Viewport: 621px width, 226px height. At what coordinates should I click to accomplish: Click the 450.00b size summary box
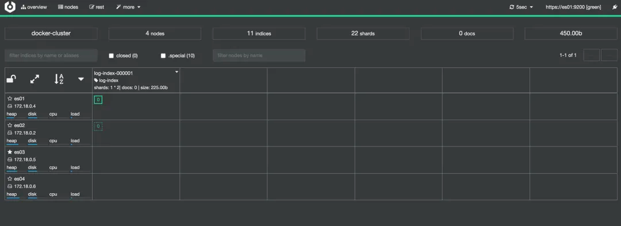(571, 34)
